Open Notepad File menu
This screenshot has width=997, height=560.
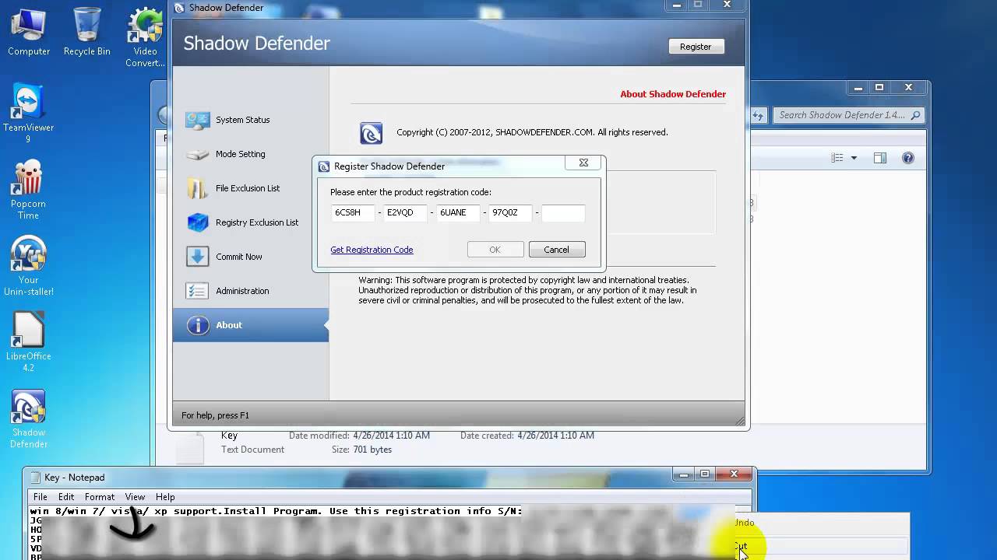(x=41, y=497)
